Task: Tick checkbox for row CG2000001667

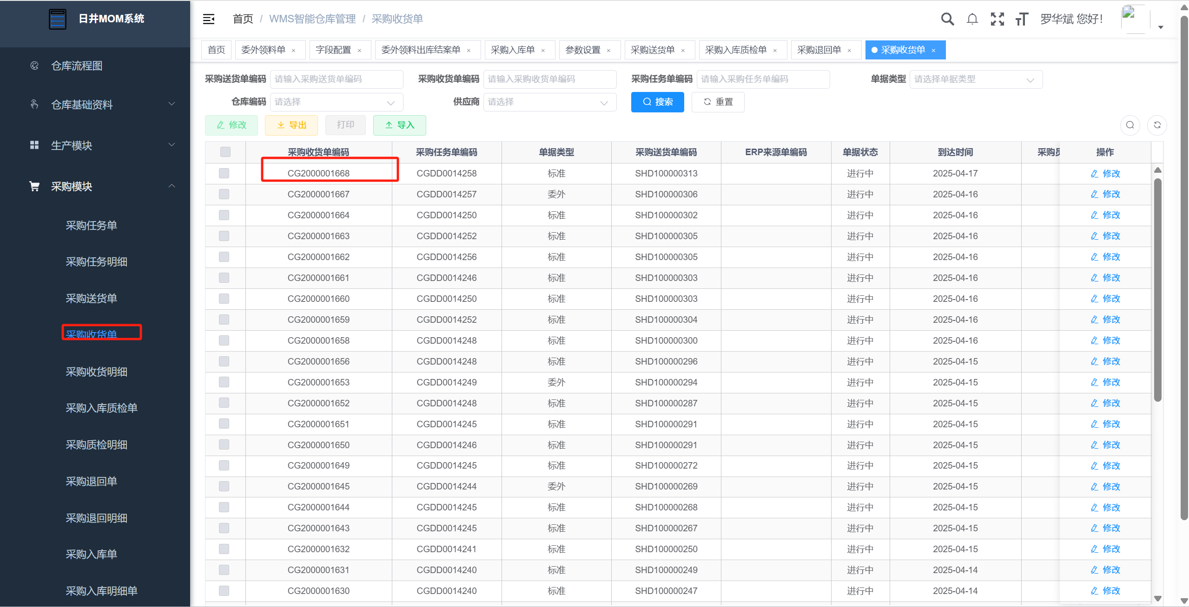Action: pyautogui.click(x=224, y=194)
